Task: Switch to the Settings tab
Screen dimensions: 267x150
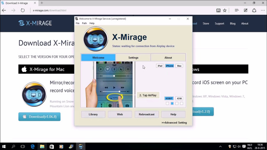Action: 133,58
